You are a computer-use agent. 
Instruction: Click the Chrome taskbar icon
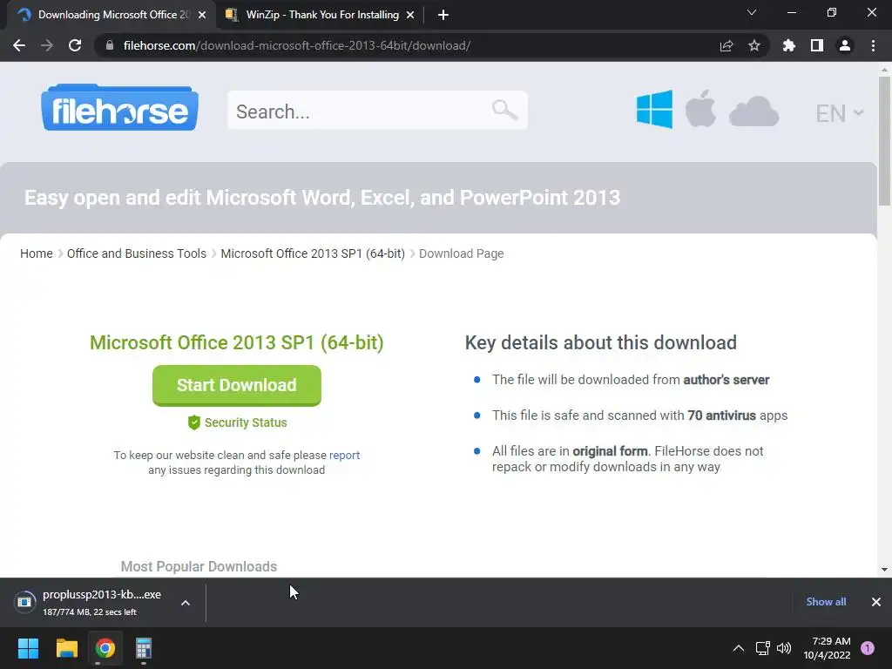pyautogui.click(x=105, y=648)
